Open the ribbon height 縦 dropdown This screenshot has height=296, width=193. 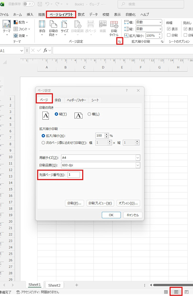click(x=160, y=29)
